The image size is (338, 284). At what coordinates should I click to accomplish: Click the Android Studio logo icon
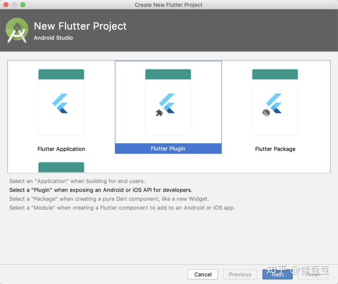(x=17, y=31)
